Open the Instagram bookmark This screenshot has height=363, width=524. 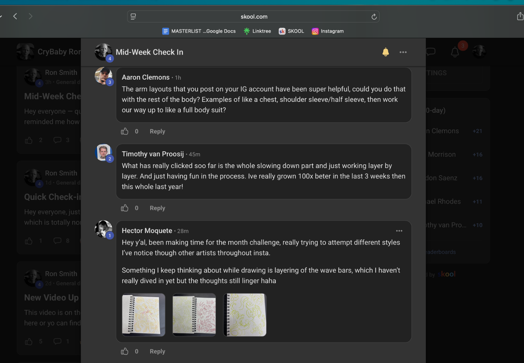(328, 31)
